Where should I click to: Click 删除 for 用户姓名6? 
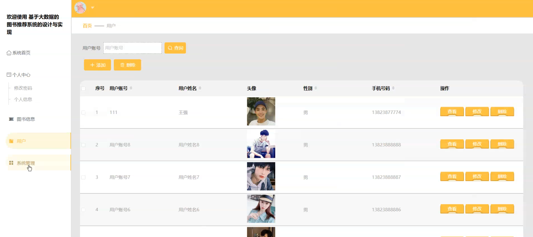tap(502, 209)
